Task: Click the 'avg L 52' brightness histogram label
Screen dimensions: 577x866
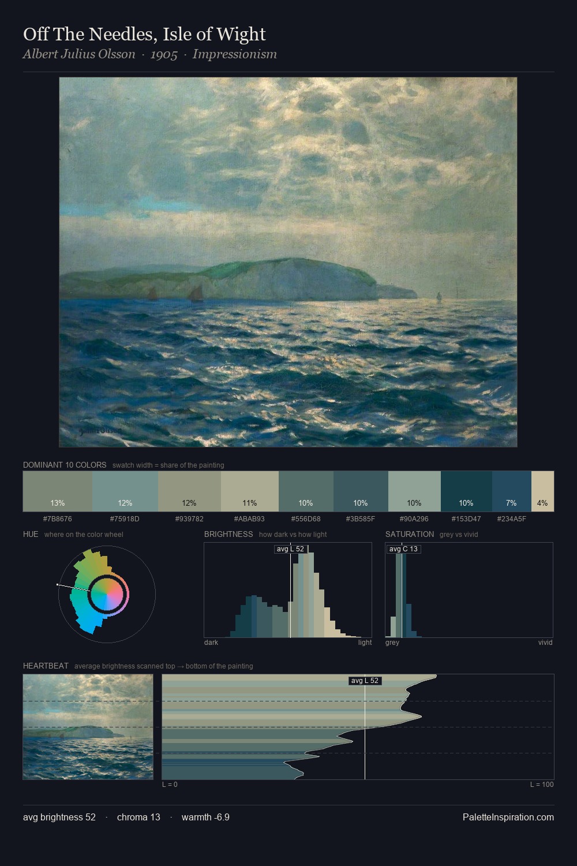Action: coord(290,549)
